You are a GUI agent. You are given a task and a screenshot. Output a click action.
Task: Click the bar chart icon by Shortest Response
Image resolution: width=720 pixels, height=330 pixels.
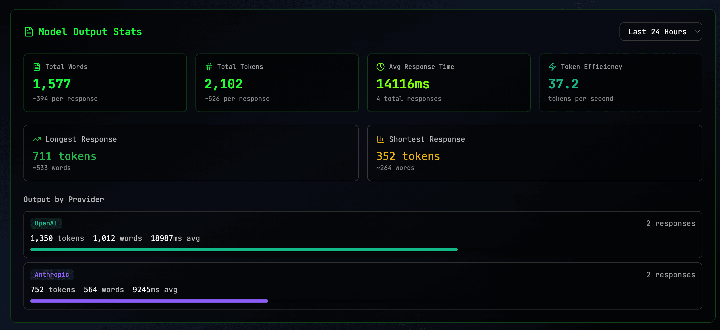coord(381,139)
